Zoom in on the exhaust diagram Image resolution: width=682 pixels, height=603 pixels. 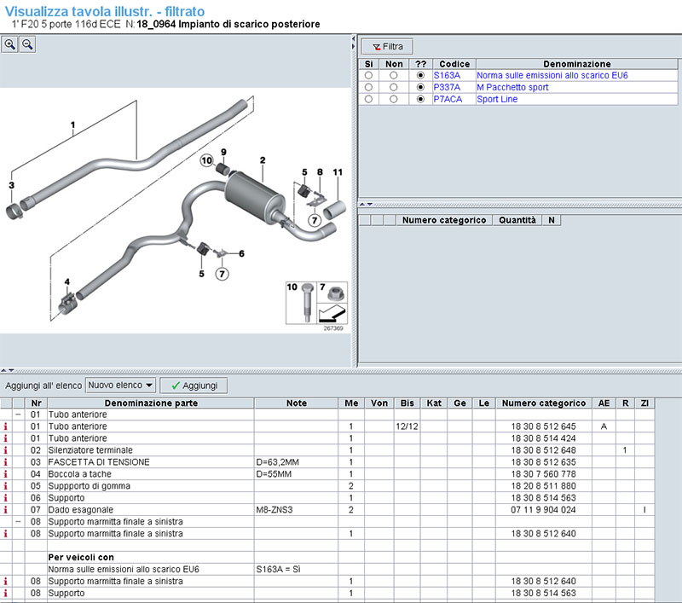(10, 45)
